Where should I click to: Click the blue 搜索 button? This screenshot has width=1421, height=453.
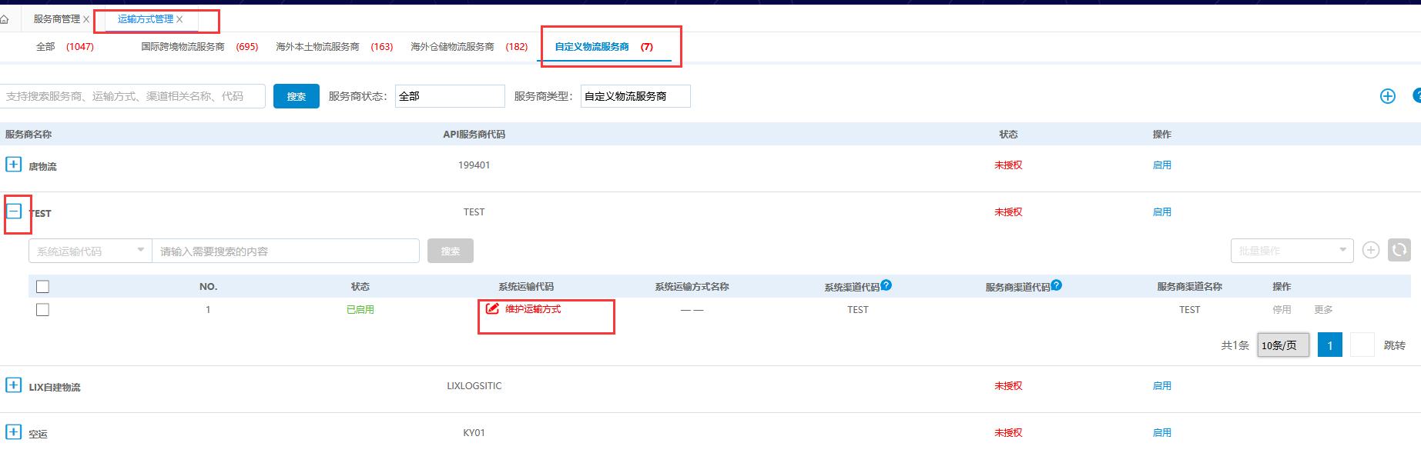click(x=296, y=96)
